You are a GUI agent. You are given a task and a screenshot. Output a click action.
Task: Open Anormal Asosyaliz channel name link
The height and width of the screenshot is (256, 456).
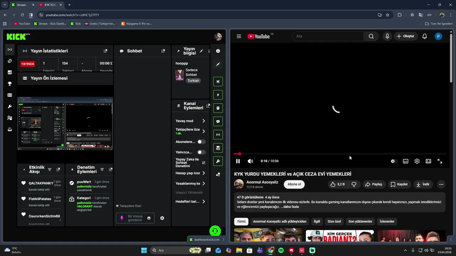[x=262, y=182]
